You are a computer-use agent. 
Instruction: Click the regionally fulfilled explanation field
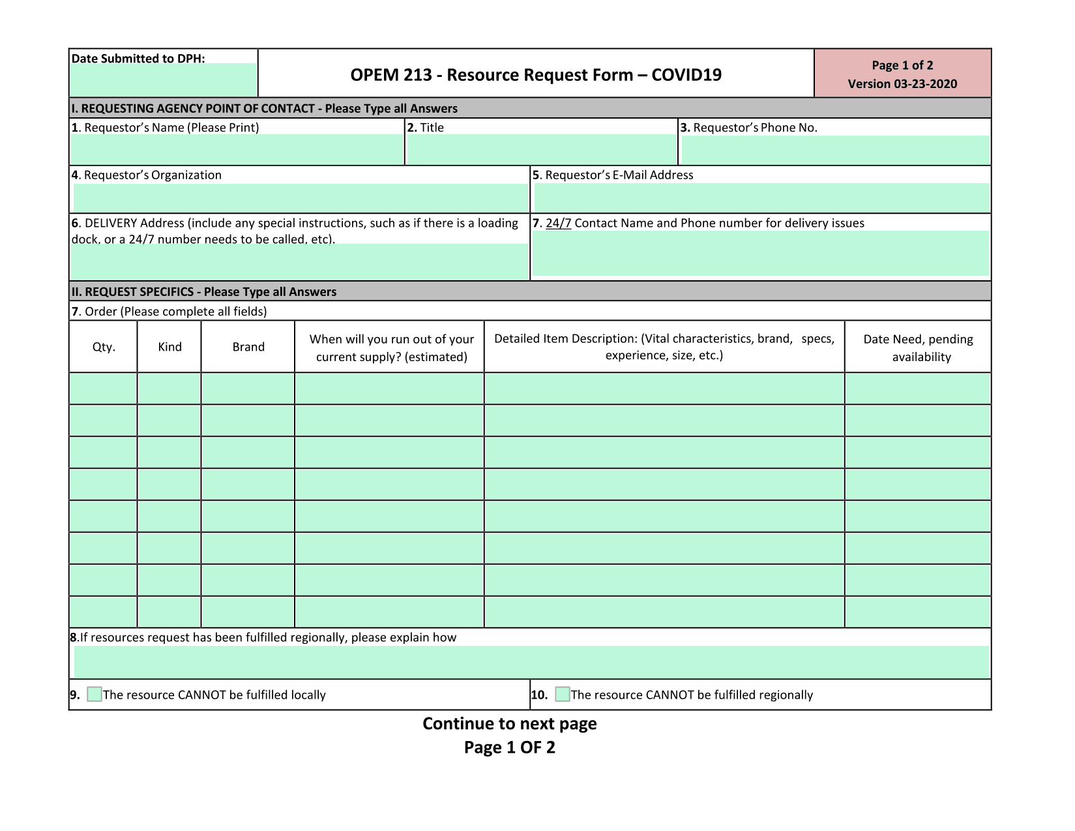click(532, 662)
